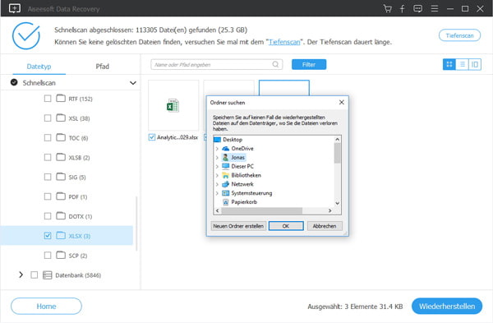
Task: Select the Bibliotheken folder icon
Action: tap(225, 175)
